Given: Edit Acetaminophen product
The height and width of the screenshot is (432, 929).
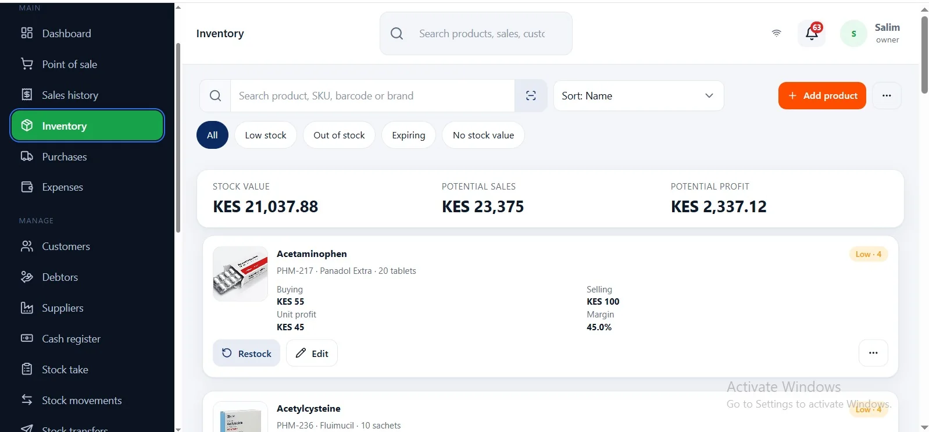Looking at the screenshot, I should 312,353.
